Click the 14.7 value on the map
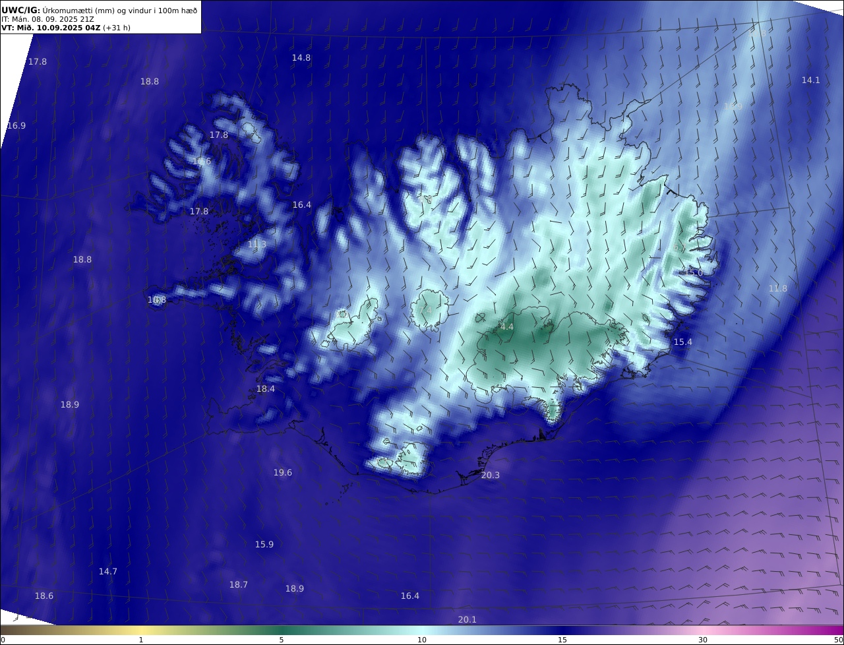The height and width of the screenshot is (645, 844). click(108, 572)
